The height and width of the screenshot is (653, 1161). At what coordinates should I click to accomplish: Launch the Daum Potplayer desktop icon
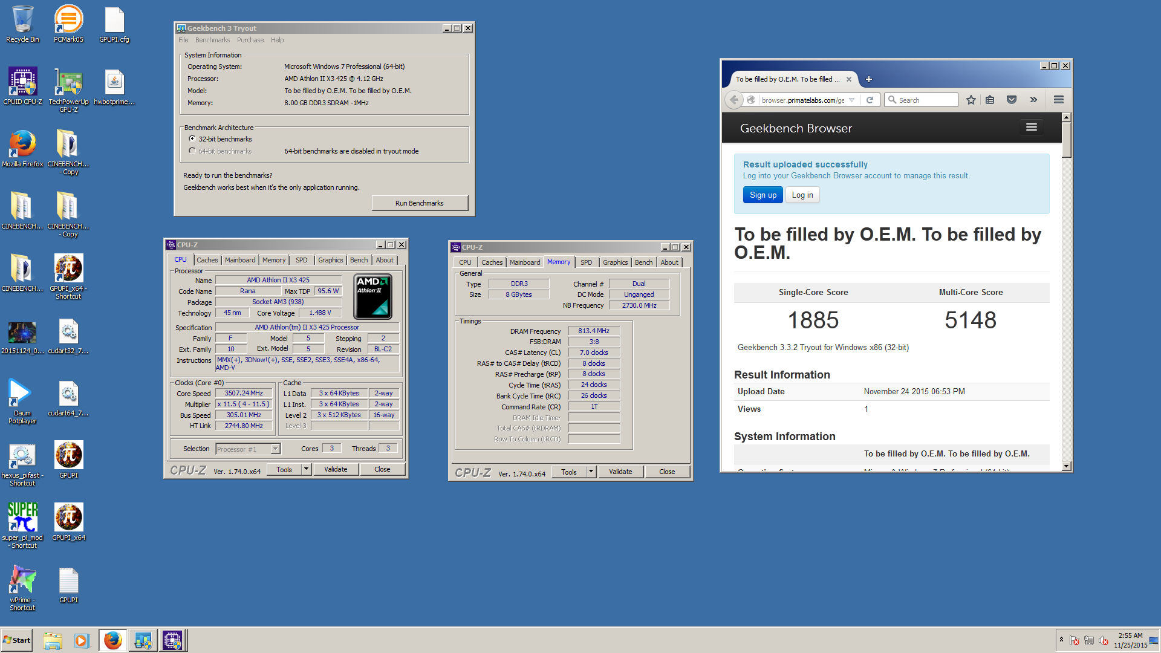[x=22, y=401]
